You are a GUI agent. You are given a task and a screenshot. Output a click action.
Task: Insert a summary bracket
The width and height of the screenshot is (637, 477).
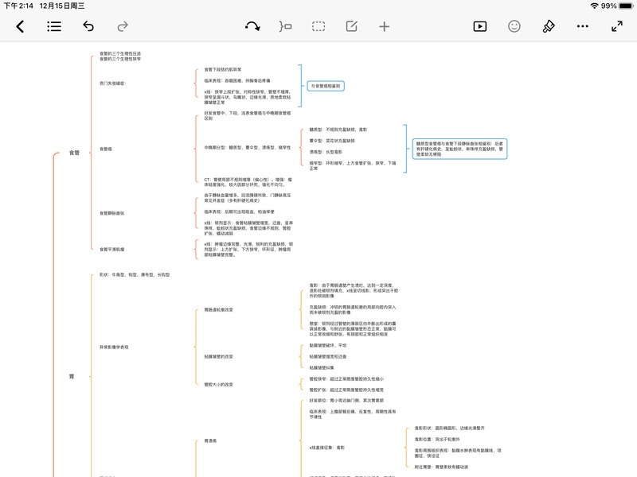pyautogui.click(x=286, y=27)
